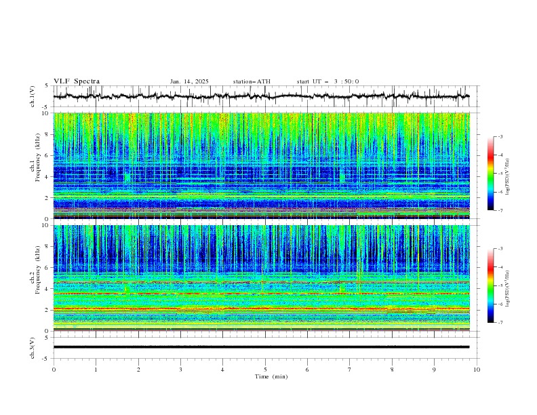This screenshot has height=415, width=537.
Task: Click the ch.2 spectrogram panel
Action: point(261,278)
